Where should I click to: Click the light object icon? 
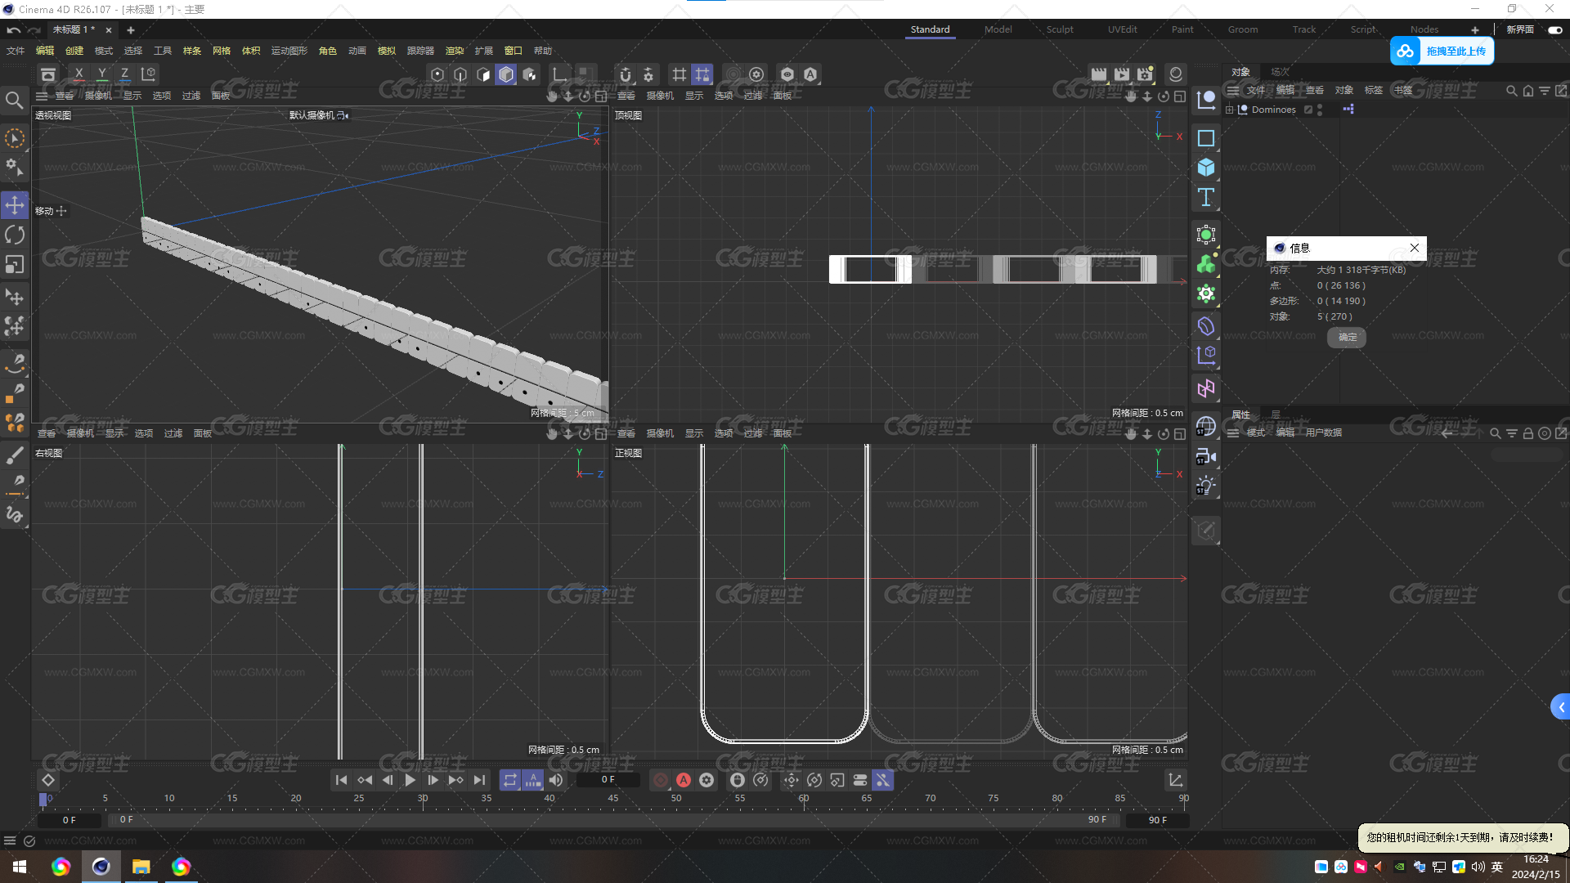(1206, 486)
